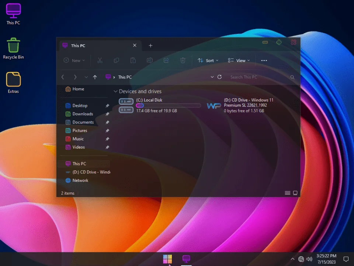Viewport: 354px width, 266px height.
Task: Click the Rename icon in toolbar
Action: (x=150, y=60)
